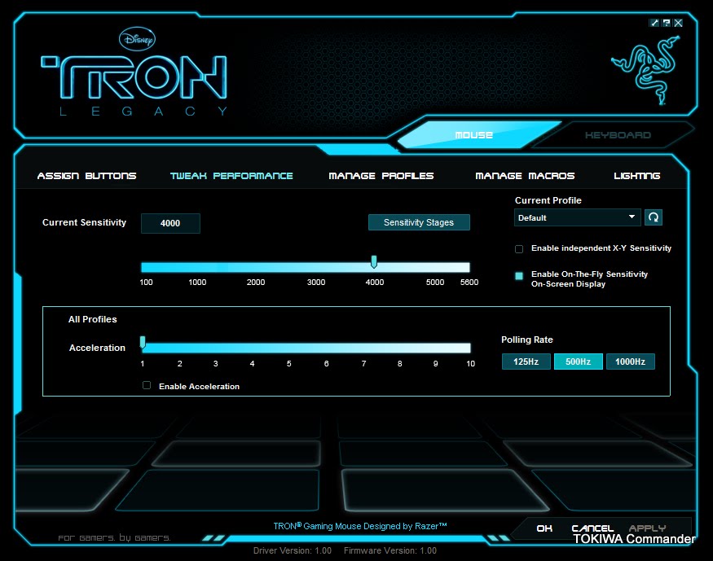Disable On-The-Fly Sensitivity On-Screen Display
713x561 pixels.
pos(519,276)
